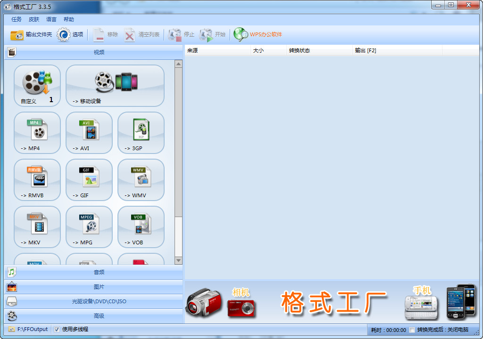
Task: Expand the 高级 advanced section
Action: pyautogui.click(x=94, y=316)
